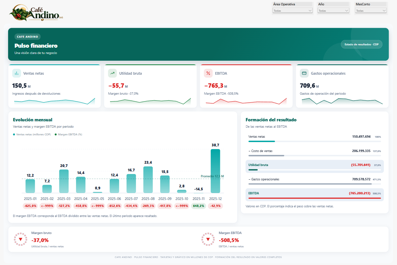
Task: Select the 2025-02 bar labeled 7,2
Action: point(47,189)
